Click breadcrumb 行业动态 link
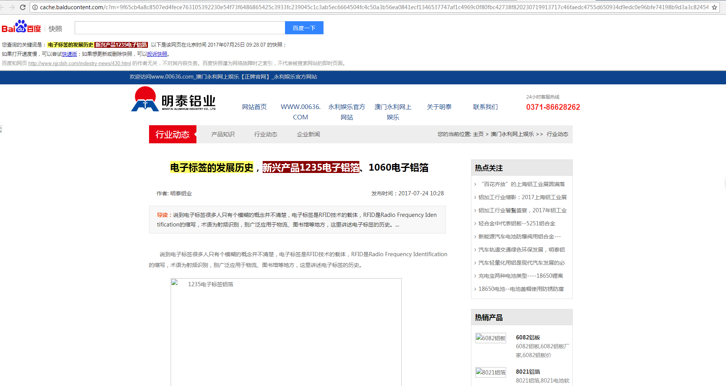Viewport: 726px width, 386px height. pos(557,134)
